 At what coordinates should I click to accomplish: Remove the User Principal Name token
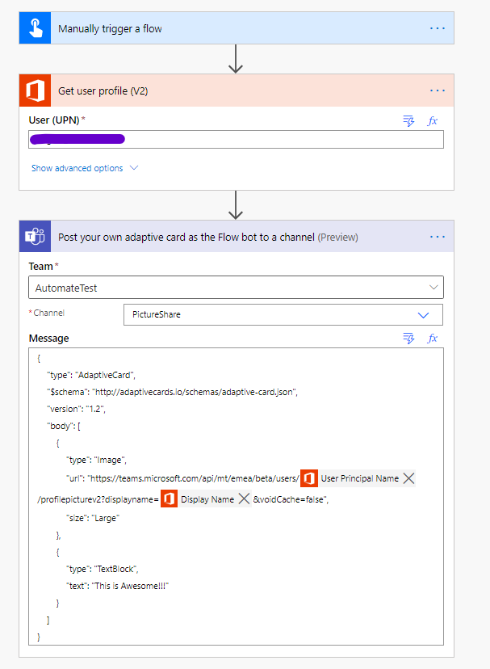pyautogui.click(x=408, y=478)
